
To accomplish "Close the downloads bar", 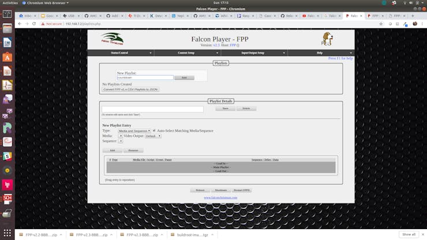I will tap(422, 234).
